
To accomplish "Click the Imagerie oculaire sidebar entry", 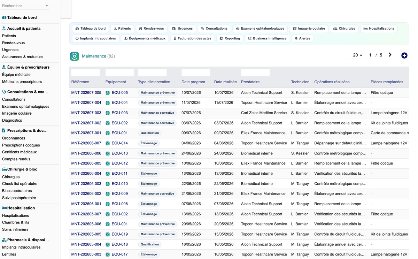I will pos(17,113).
